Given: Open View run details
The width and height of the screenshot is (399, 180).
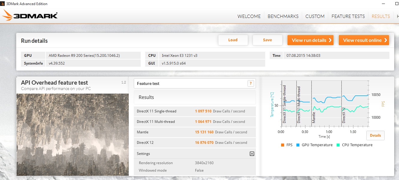Looking at the screenshot, I should (x=311, y=40).
